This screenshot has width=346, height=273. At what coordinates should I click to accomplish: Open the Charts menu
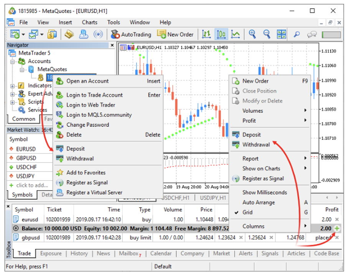(90, 23)
